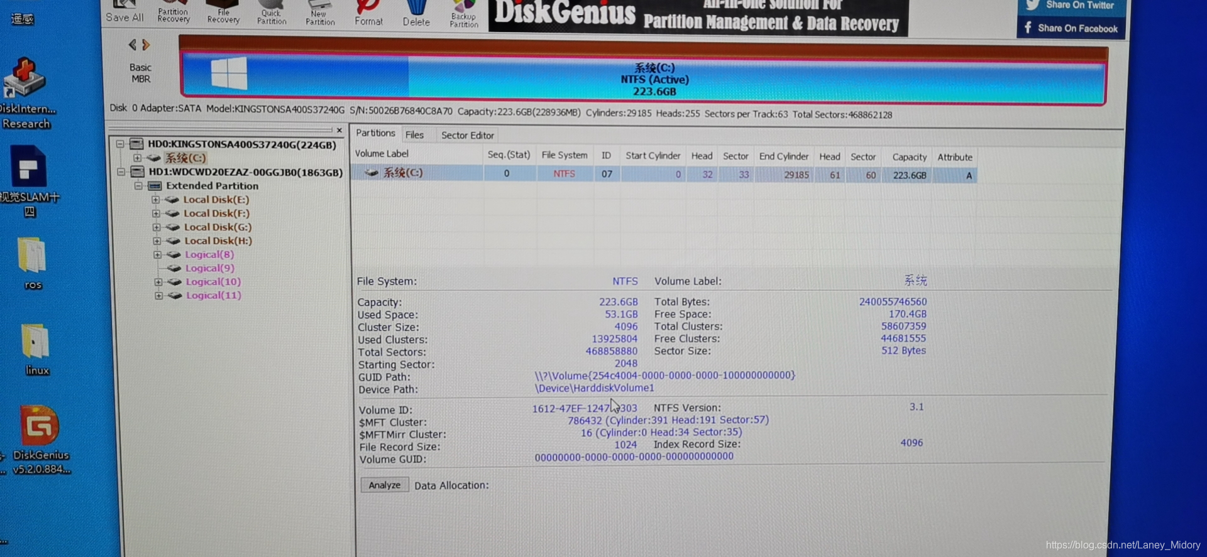This screenshot has width=1207, height=557.
Task: Select Logical(11) tree item
Action: coord(214,296)
